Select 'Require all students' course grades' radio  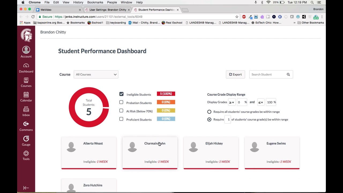(209, 112)
